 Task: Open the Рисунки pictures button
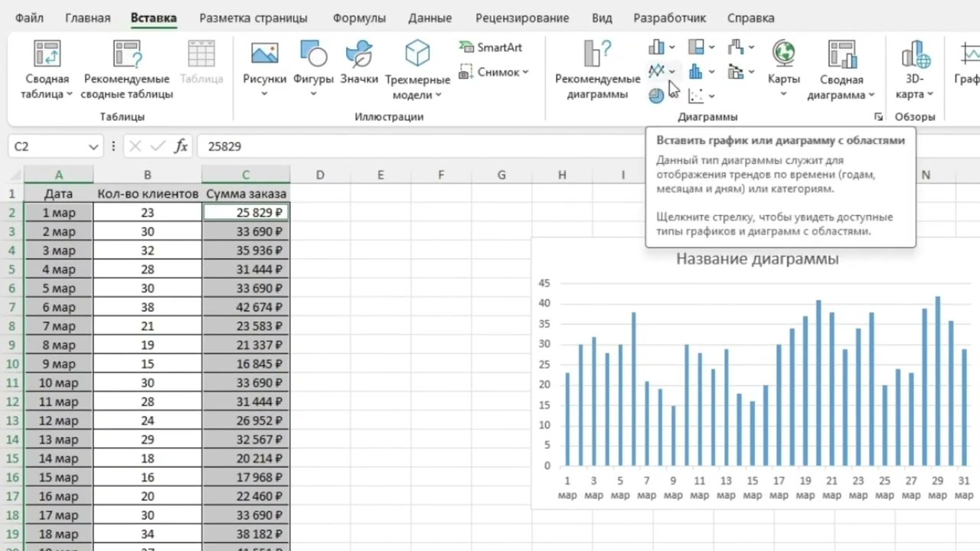tap(264, 70)
